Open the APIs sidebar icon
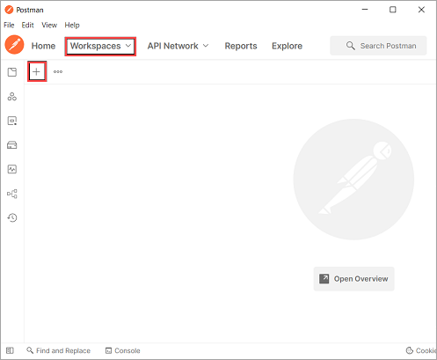 click(12, 97)
